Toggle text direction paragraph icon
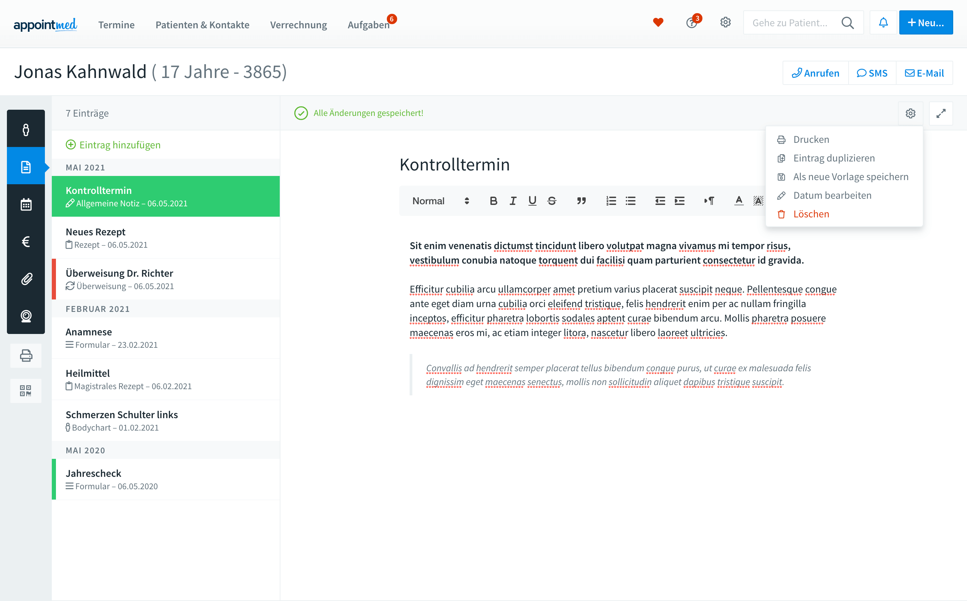Image resolution: width=967 pixels, height=601 pixels. (x=709, y=201)
